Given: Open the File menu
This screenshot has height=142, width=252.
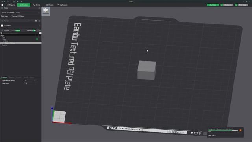Looking at the screenshot, I should [4, 2].
